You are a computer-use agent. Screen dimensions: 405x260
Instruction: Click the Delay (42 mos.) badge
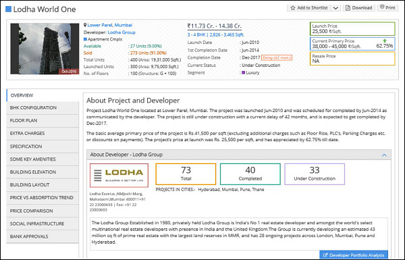pos(277,57)
